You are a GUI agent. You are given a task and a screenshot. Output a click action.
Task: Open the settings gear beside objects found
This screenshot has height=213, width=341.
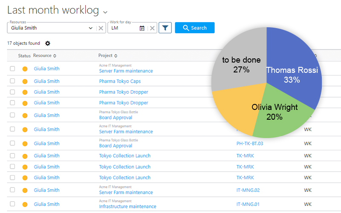point(47,43)
